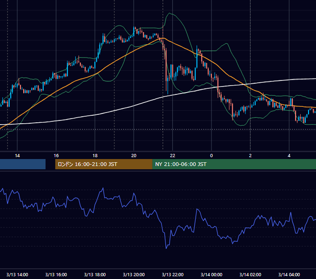Click the 3/14 04:00 date label
This screenshot has height=279, width=316.
tap(289, 274)
